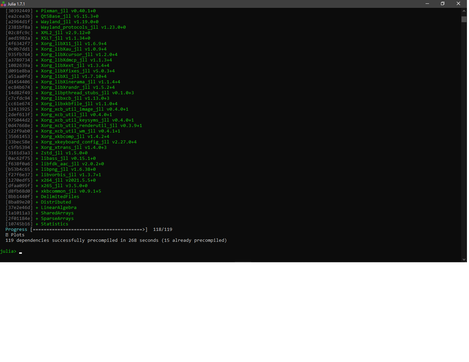The image size is (469, 362).
Task: Click the Julia logo icon in title bar
Action: [3, 4]
